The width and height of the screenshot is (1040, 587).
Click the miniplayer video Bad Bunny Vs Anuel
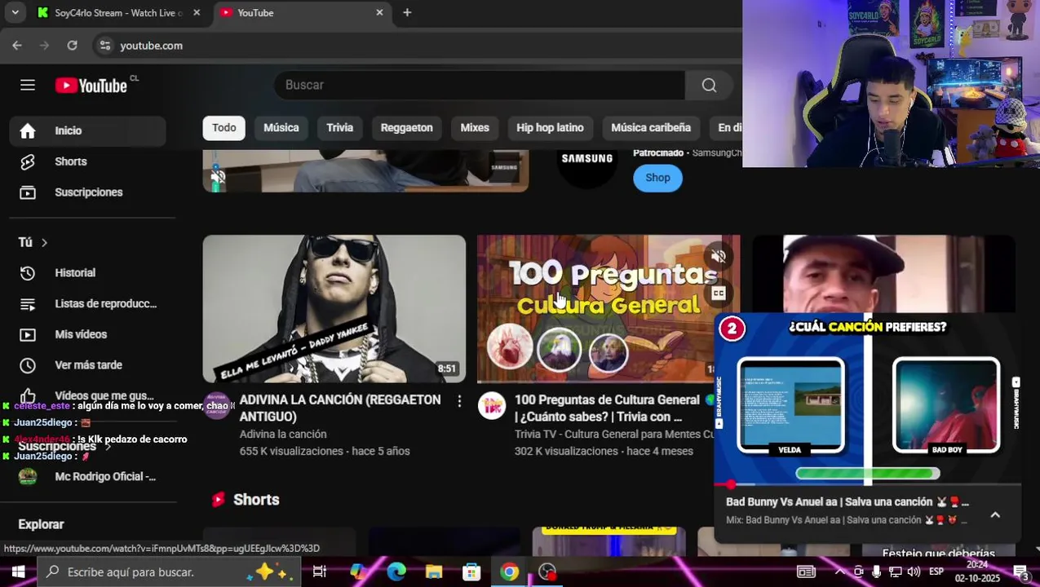867,399
